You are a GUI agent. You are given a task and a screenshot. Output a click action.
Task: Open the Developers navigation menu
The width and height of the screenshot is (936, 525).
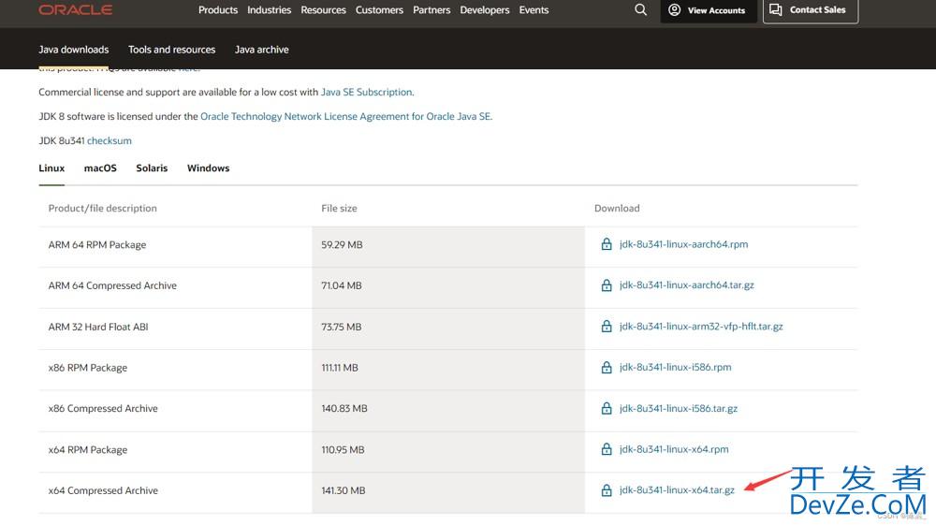pos(486,10)
